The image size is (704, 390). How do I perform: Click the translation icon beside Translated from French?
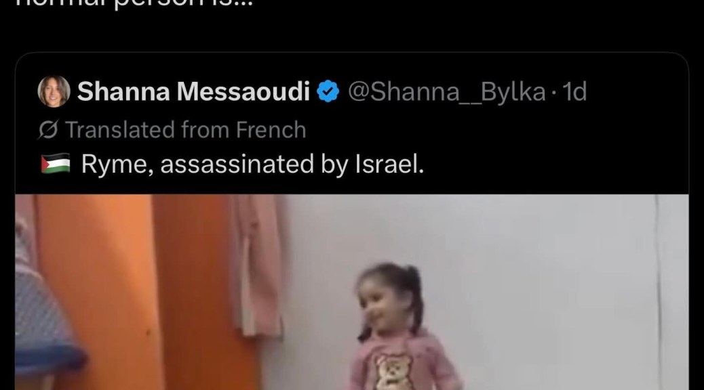pos(48,130)
